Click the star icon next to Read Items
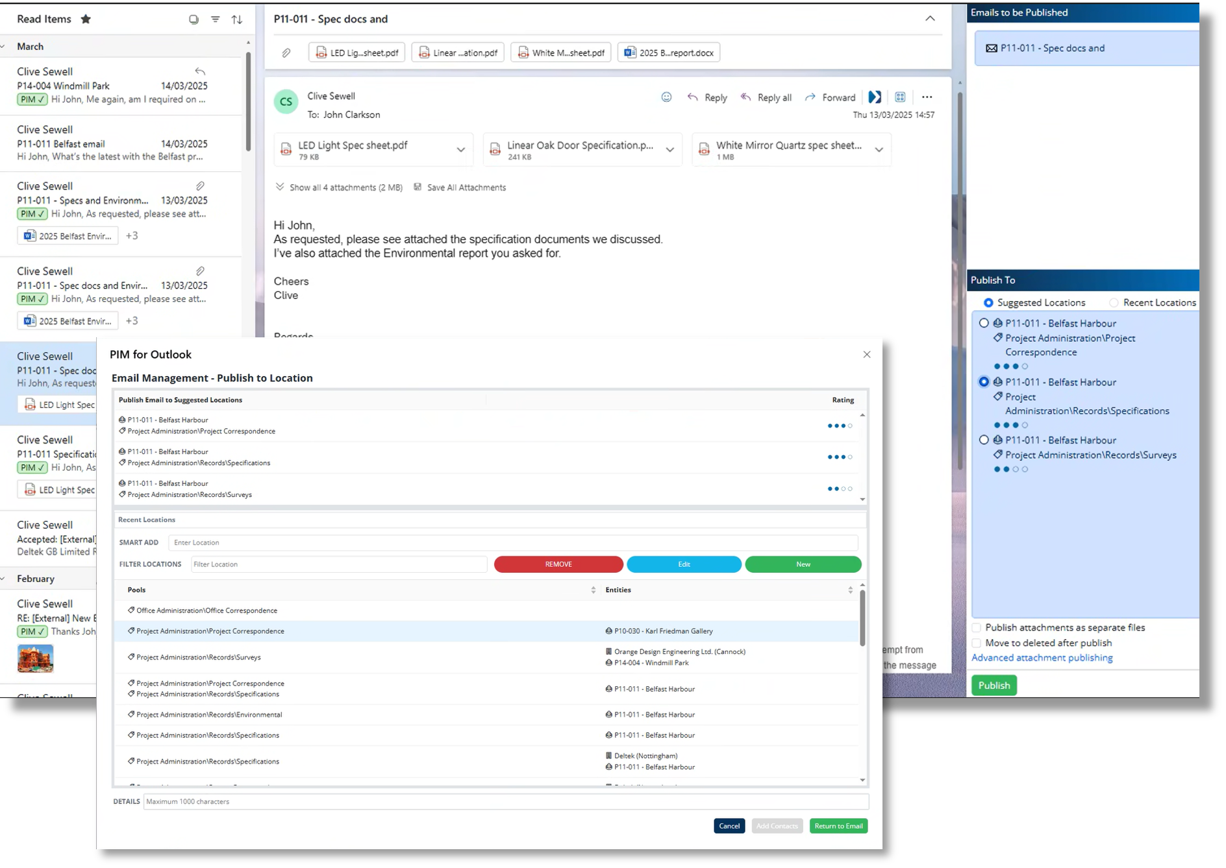The height and width of the screenshot is (868, 1226). [86, 19]
